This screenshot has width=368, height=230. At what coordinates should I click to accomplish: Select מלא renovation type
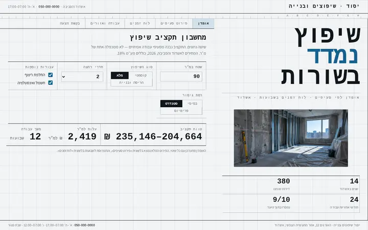tap(120, 75)
